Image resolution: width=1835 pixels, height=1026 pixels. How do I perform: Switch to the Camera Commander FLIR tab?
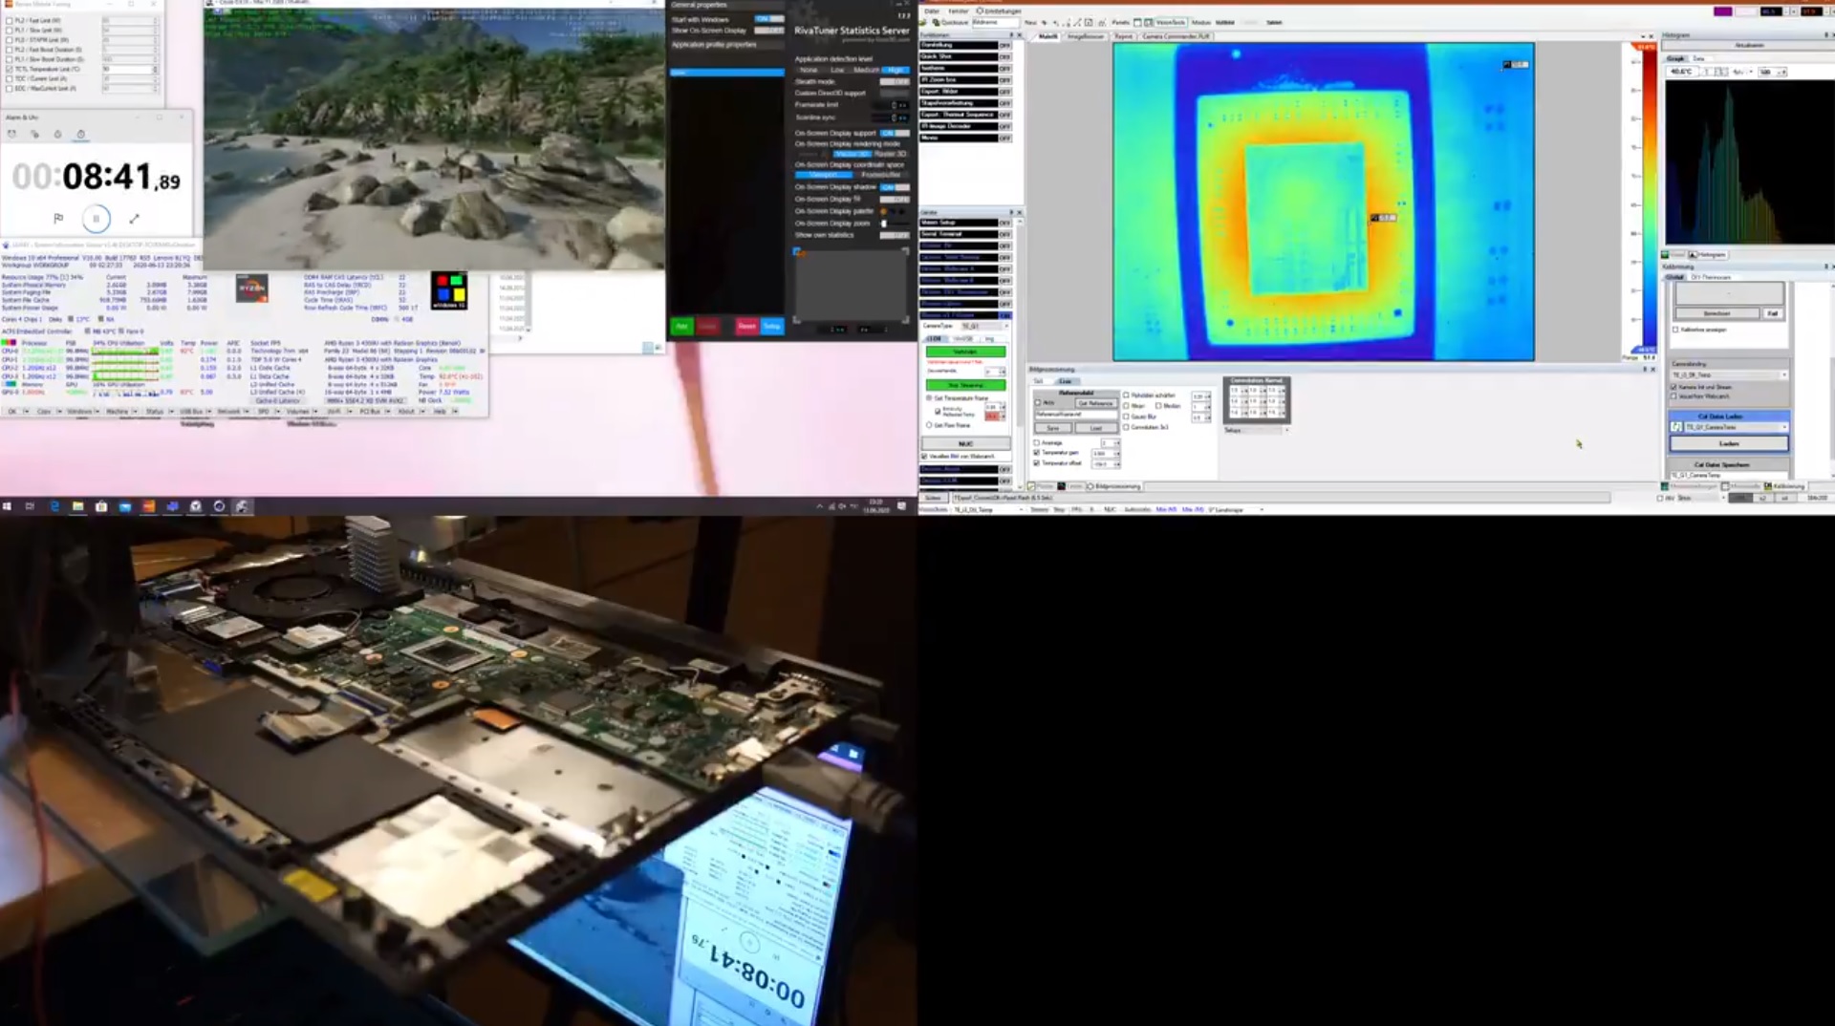pos(1177,36)
